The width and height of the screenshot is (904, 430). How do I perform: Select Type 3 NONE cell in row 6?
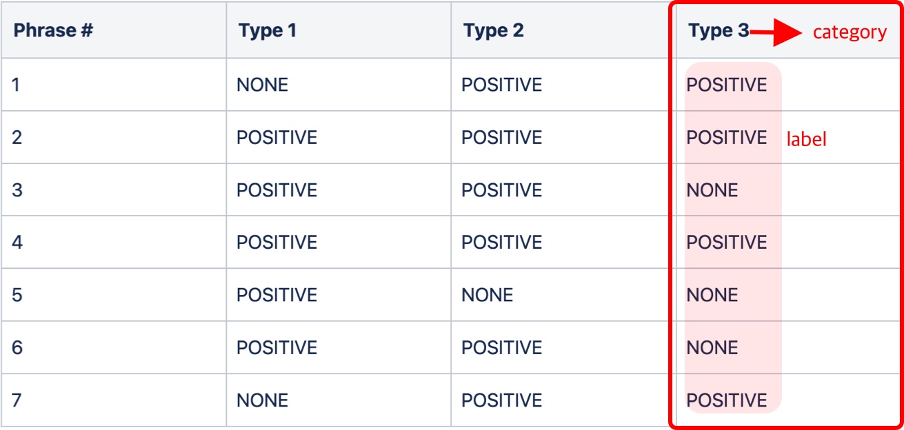(712, 347)
